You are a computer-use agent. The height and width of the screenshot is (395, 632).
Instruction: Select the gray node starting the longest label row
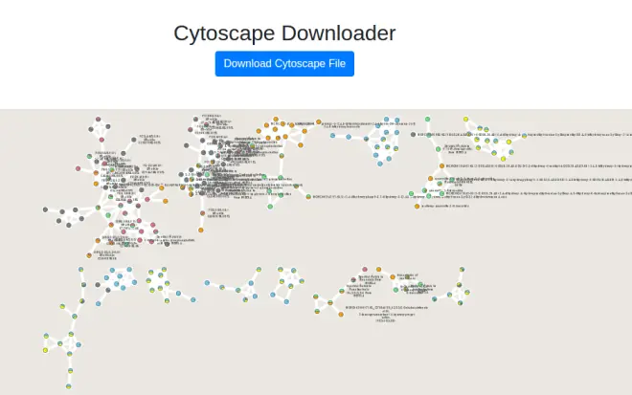point(413,135)
